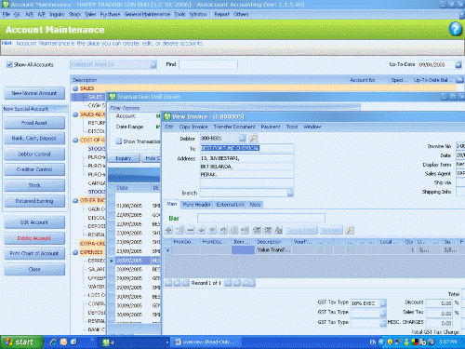Click Debtor Control button
Image resolution: width=465 pixels, height=349 pixels.
(34, 154)
